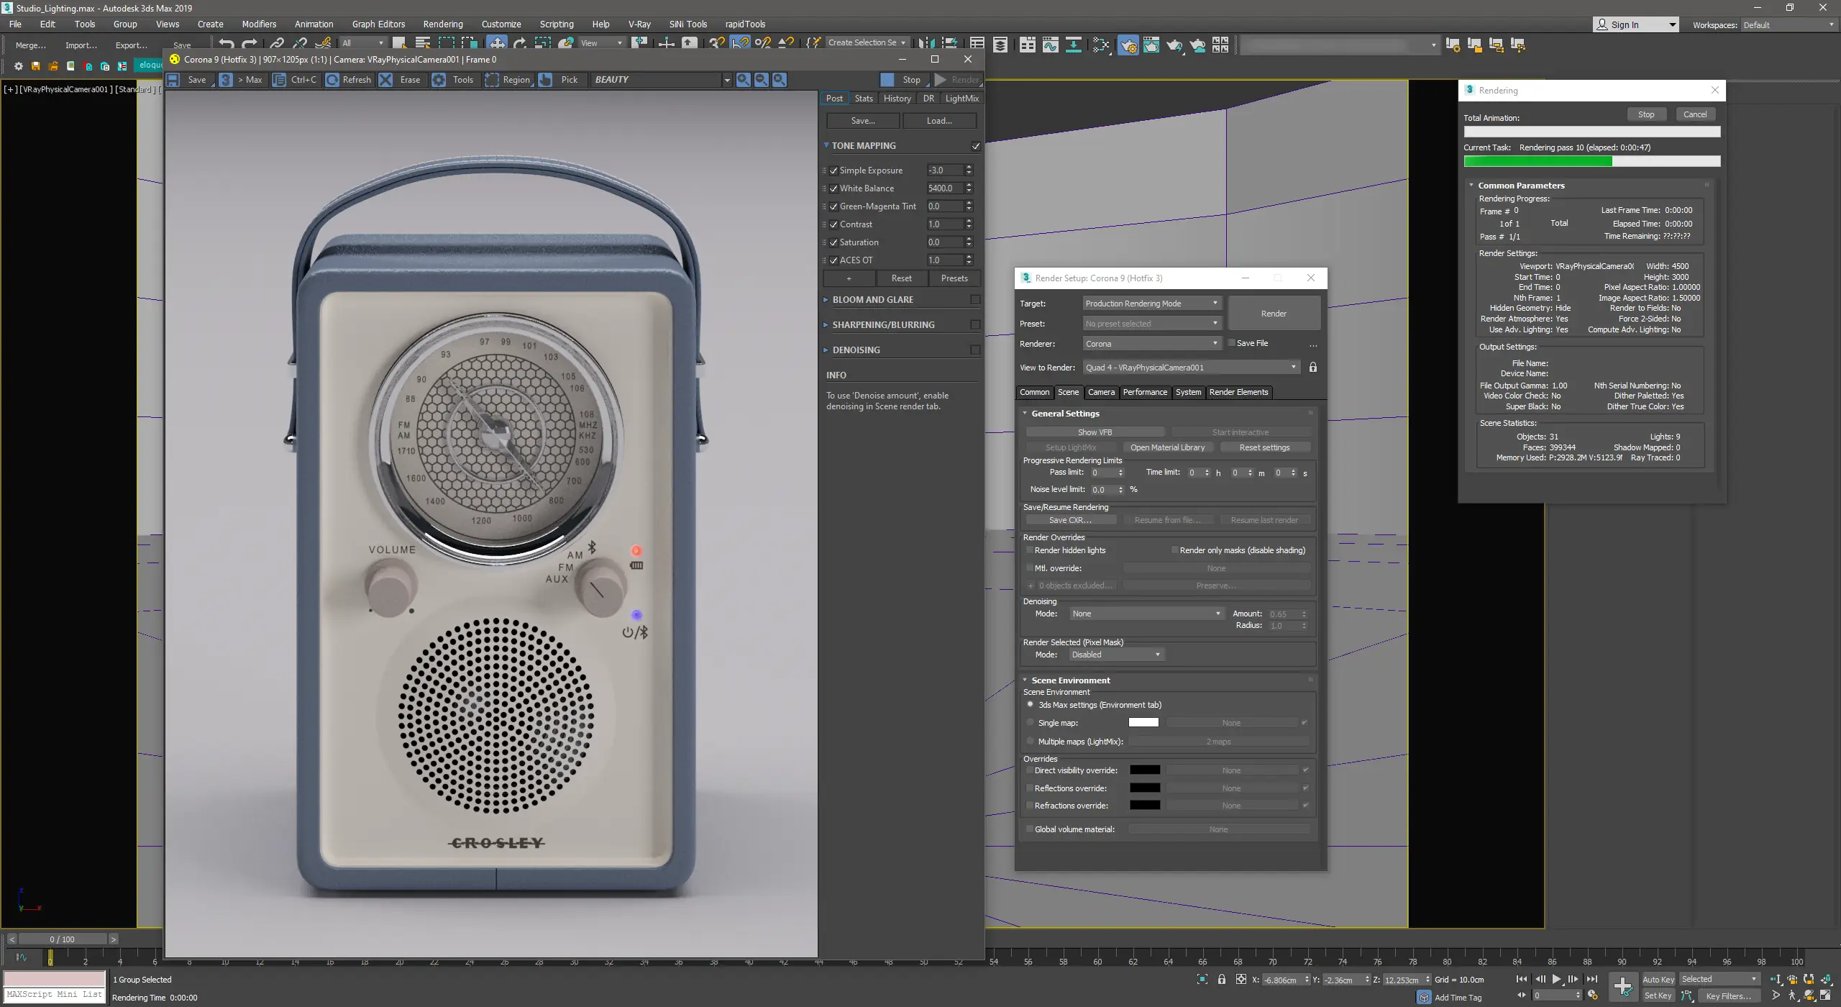Enable the Bloom and Glare checkbox
The image size is (1841, 1007).
(975, 300)
